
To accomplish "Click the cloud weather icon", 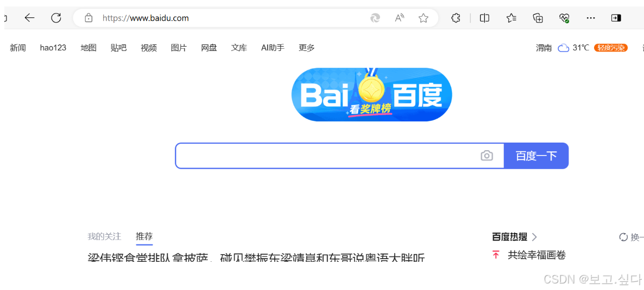I will [563, 48].
